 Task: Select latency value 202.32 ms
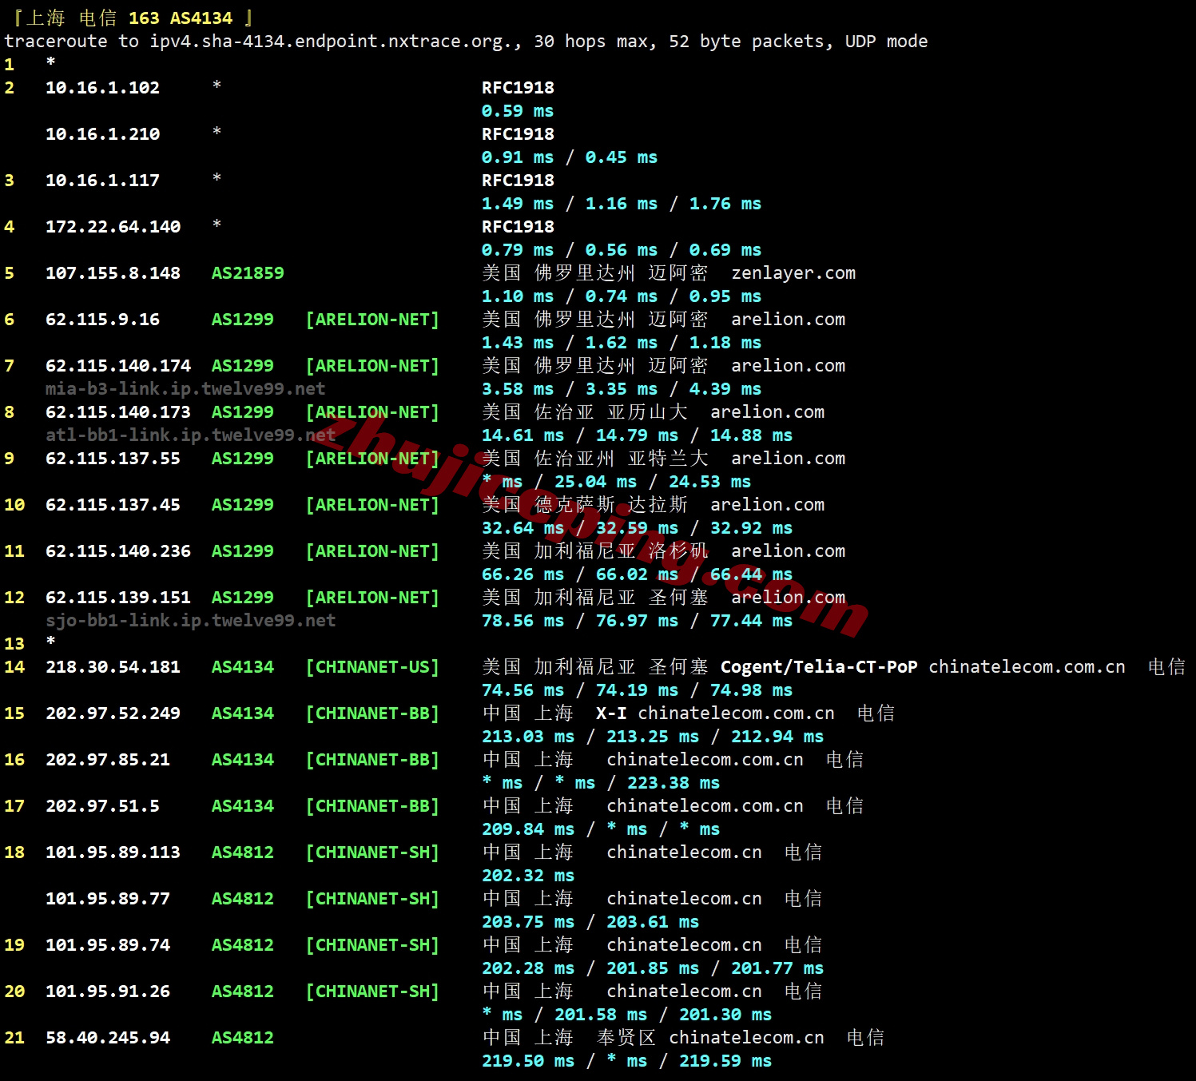[528, 876]
